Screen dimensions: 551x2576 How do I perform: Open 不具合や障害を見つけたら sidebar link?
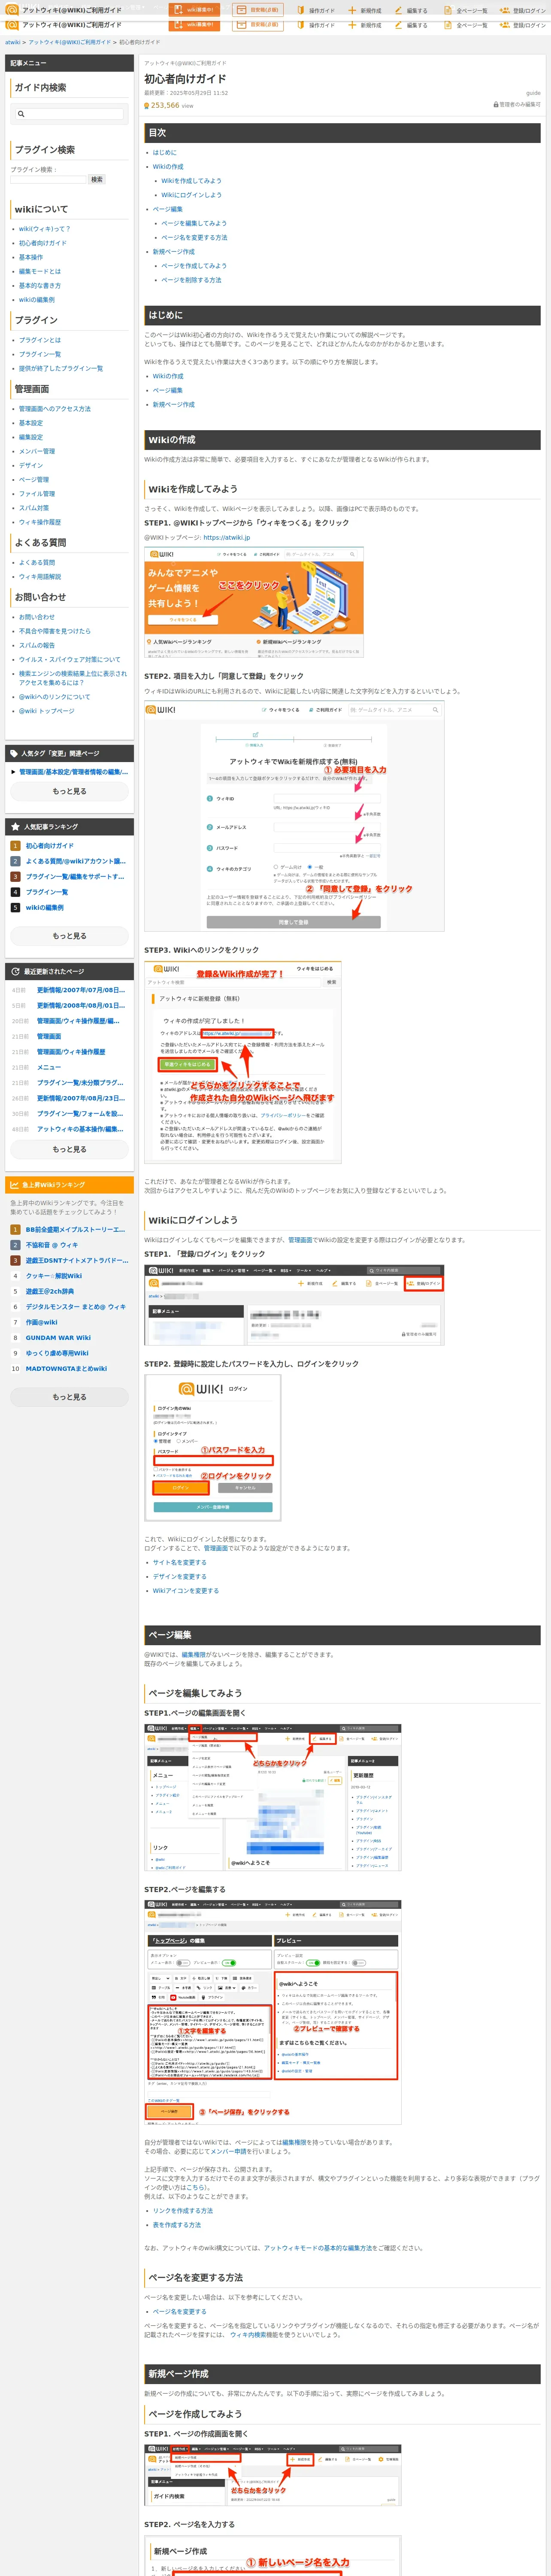coord(55,631)
